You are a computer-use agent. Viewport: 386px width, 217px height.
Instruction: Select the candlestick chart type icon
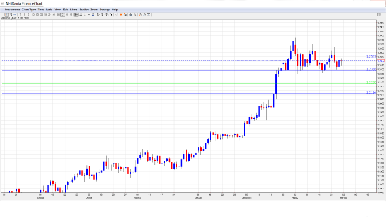click(6, 15)
